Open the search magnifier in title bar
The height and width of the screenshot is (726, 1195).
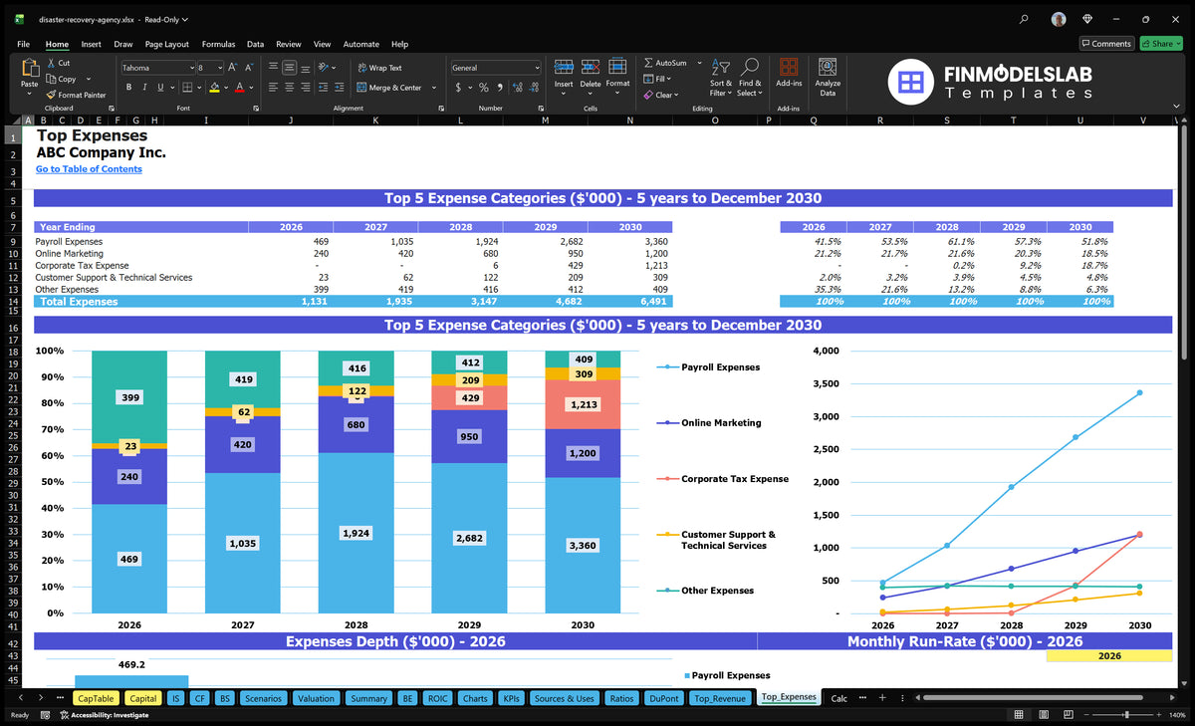tap(1025, 19)
